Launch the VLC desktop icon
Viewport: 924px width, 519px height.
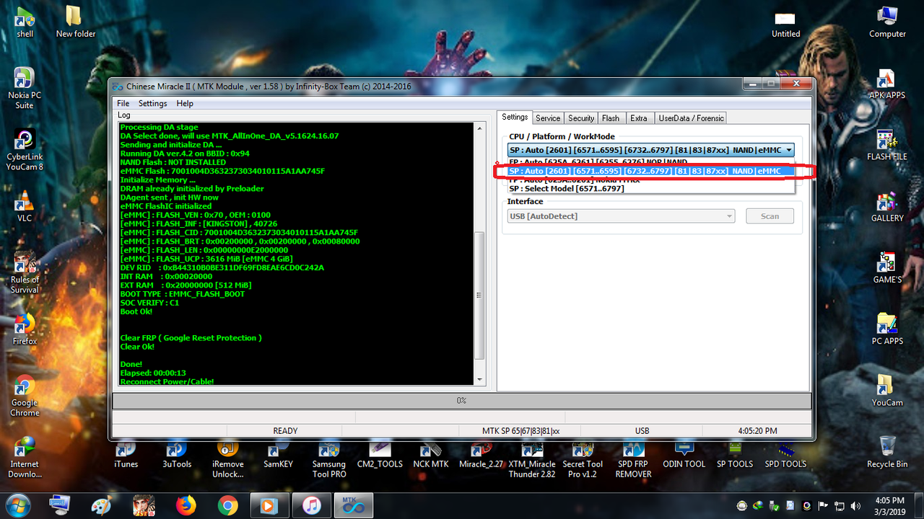tap(25, 205)
